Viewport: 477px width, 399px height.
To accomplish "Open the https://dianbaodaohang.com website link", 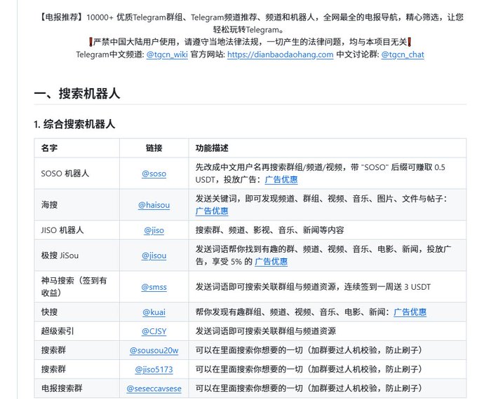I will pyautogui.click(x=280, y=55).
